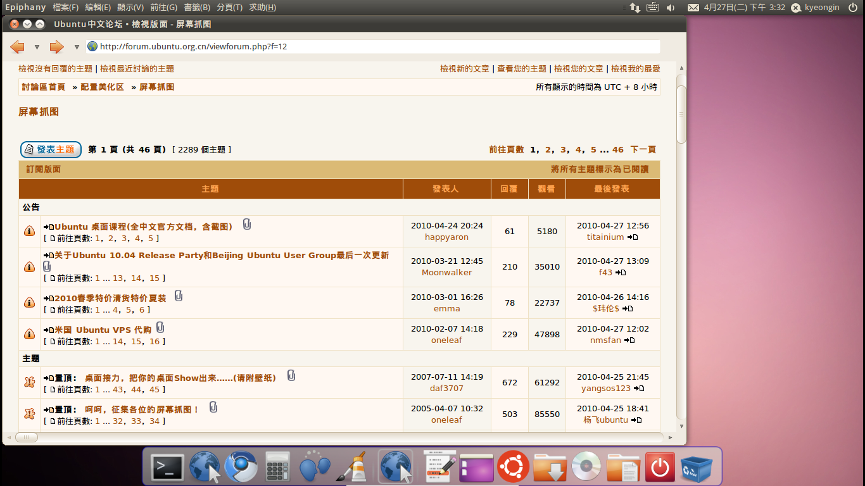Click the highlighted Epiphany globe icon in the dock

click(x=395, y=468)
